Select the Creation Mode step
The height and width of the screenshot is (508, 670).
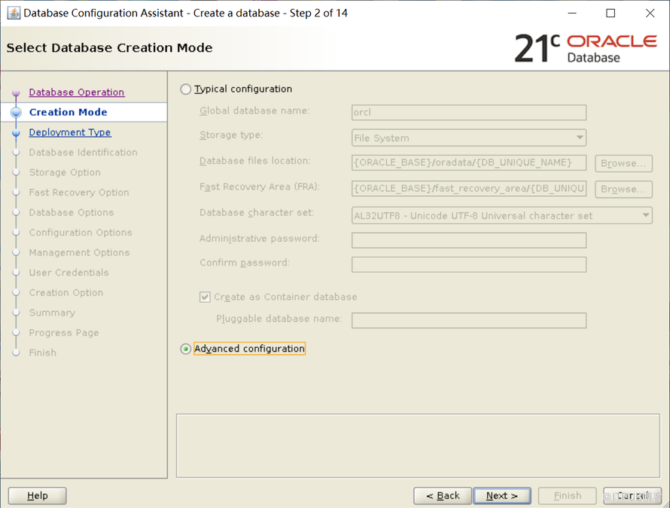point(68,112)
